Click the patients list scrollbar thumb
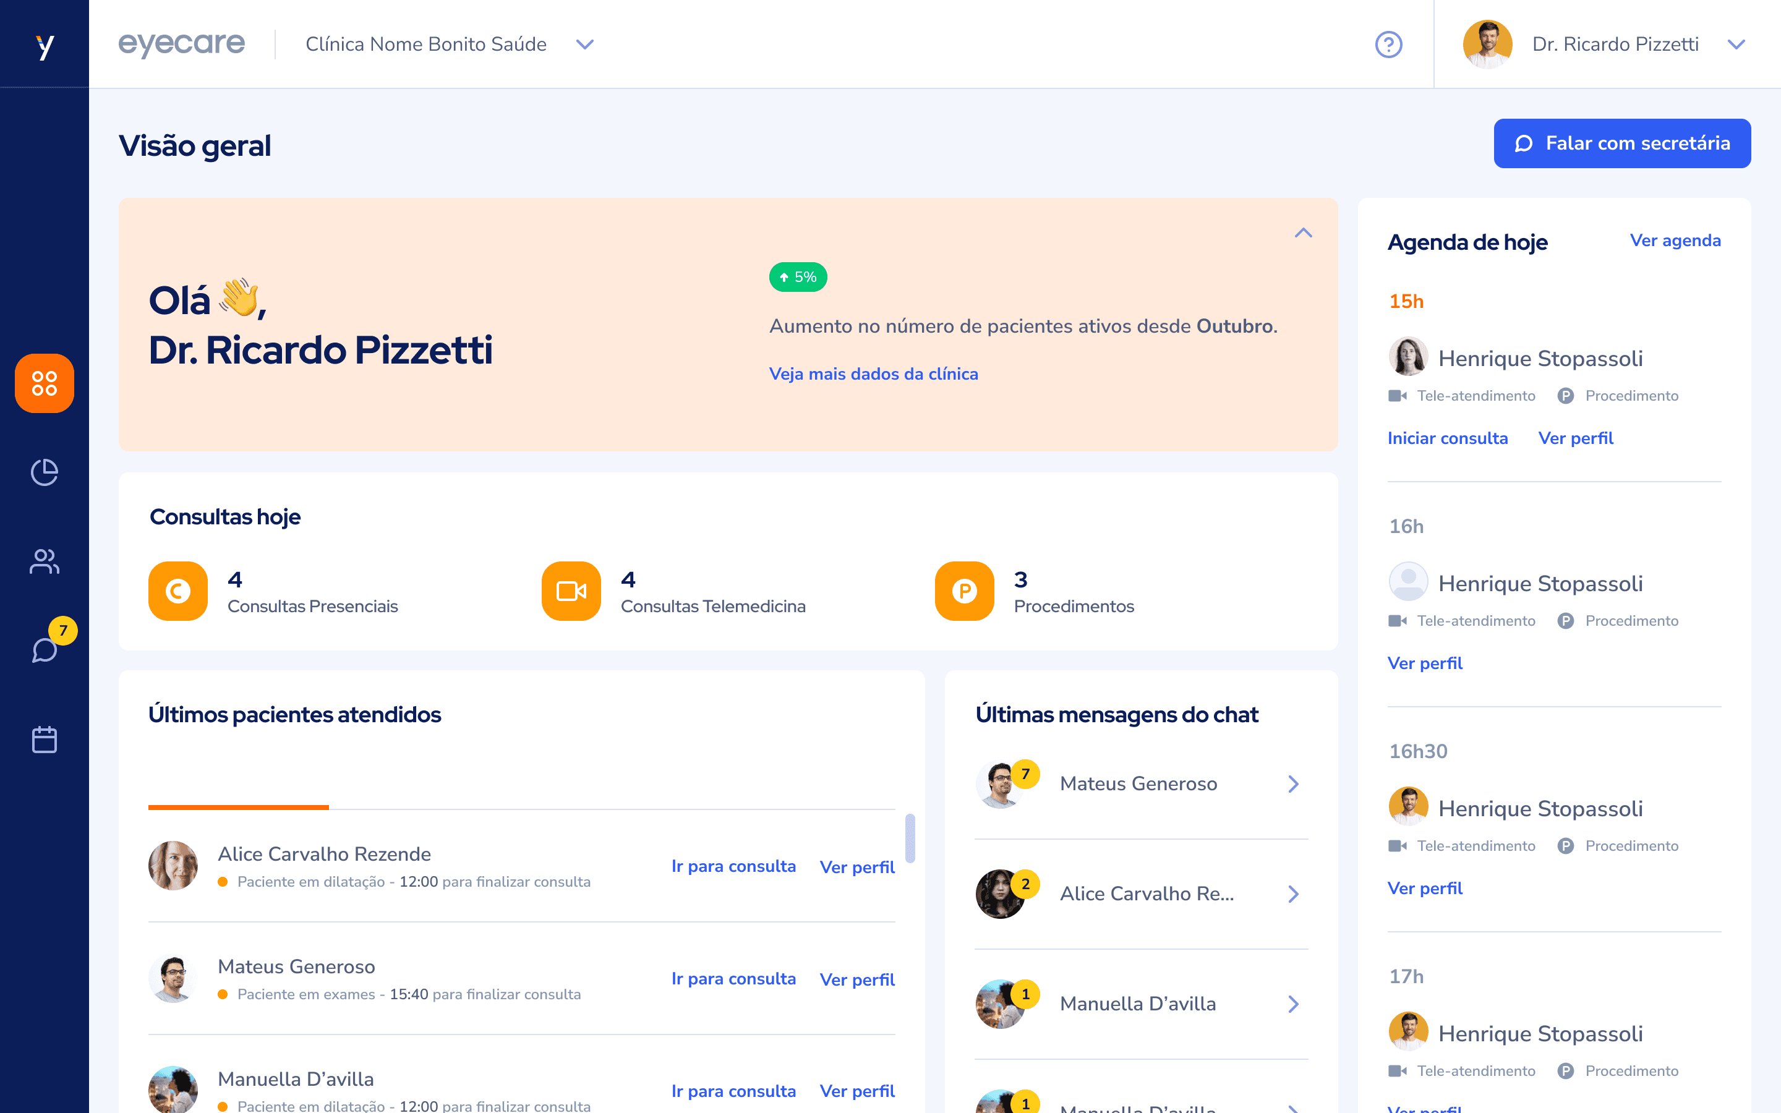This screenshot has height=1113, width=1781. coord(910,838)
